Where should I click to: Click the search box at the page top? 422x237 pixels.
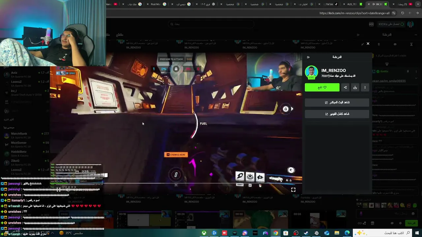coord(211,24)
